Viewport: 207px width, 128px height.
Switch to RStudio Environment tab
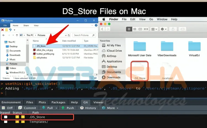click(x=11, y=102)
